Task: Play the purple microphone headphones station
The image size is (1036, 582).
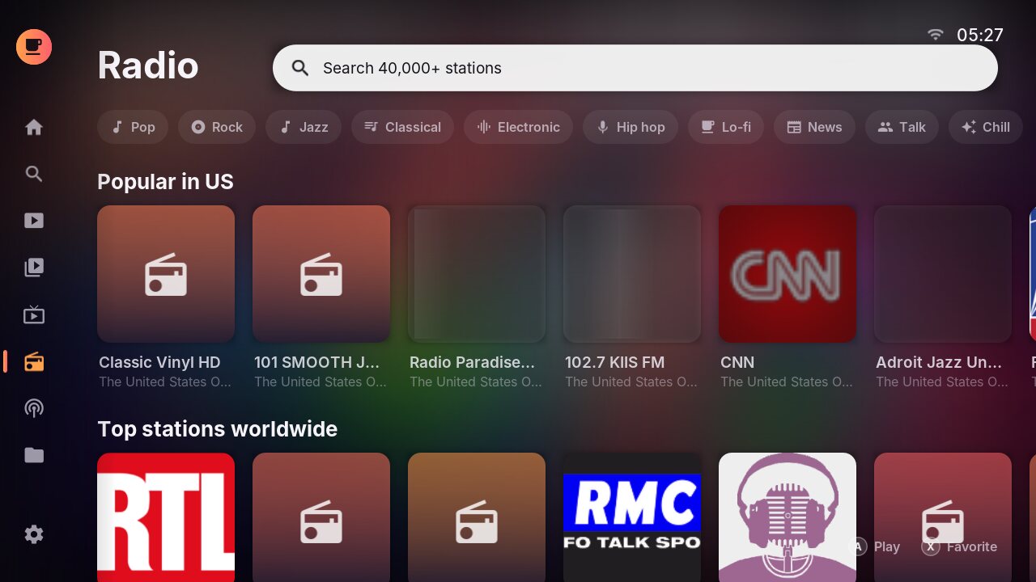Action: pos(788,517)
